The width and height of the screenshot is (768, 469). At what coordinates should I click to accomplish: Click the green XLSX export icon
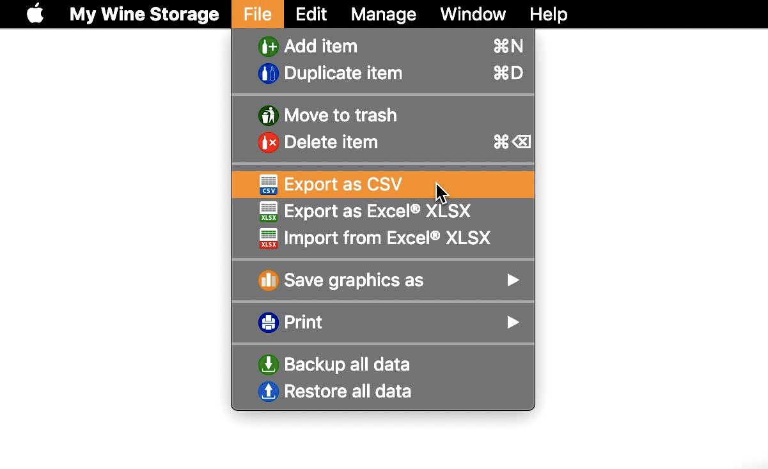(269, 211)
